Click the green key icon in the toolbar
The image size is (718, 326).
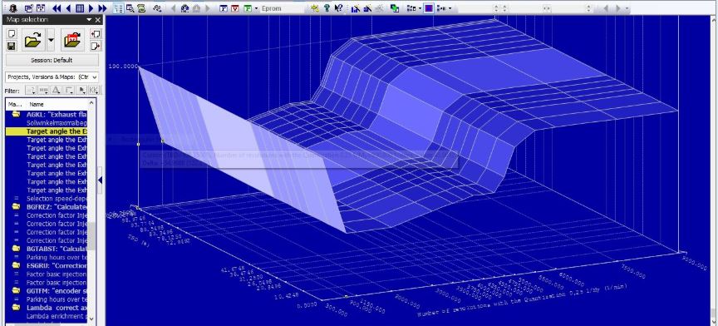327,8
